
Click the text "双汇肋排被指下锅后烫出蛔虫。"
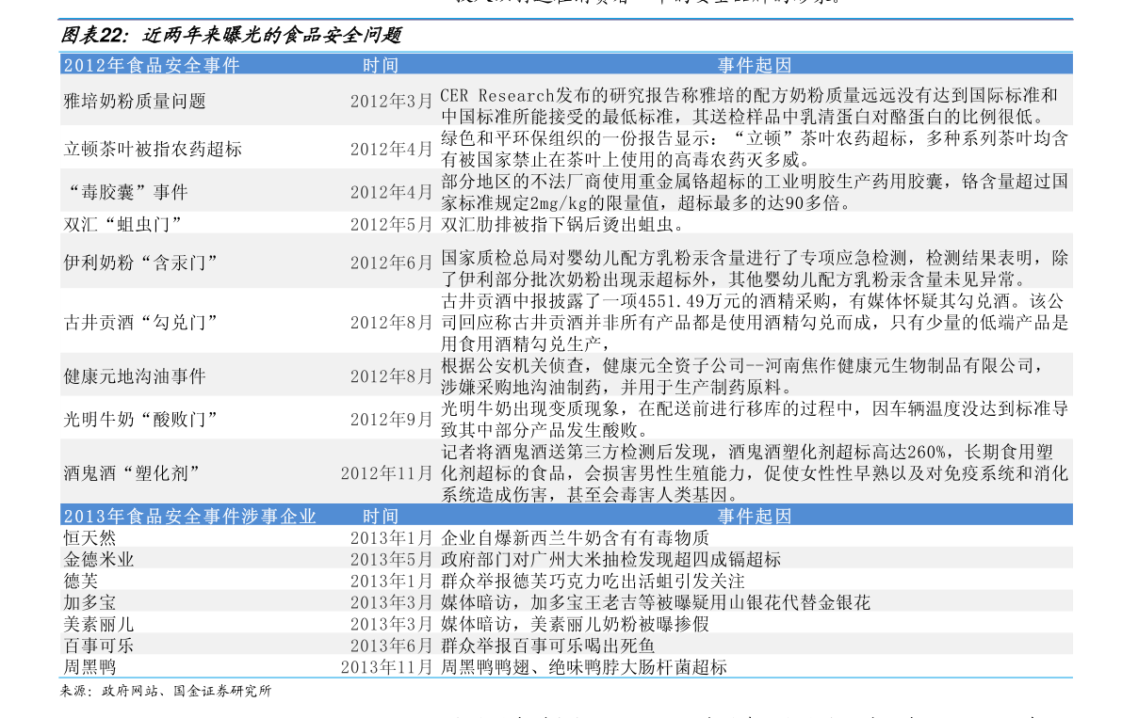click(565, 225)
